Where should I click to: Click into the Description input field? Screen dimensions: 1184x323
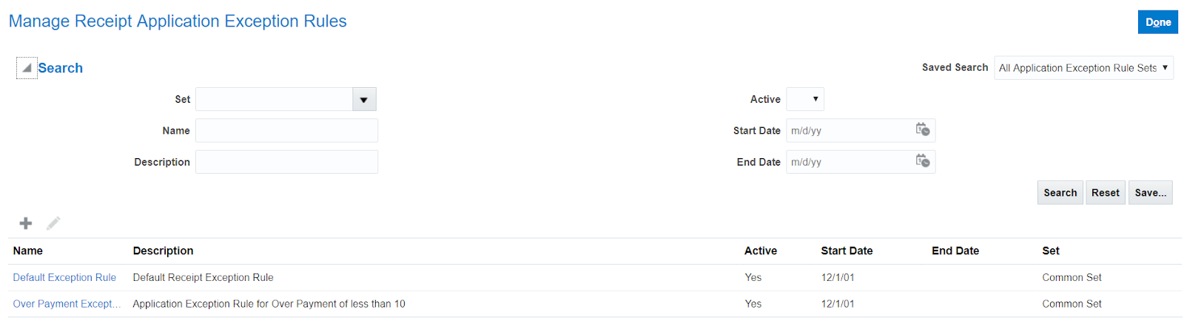click(x=286, y=162)
